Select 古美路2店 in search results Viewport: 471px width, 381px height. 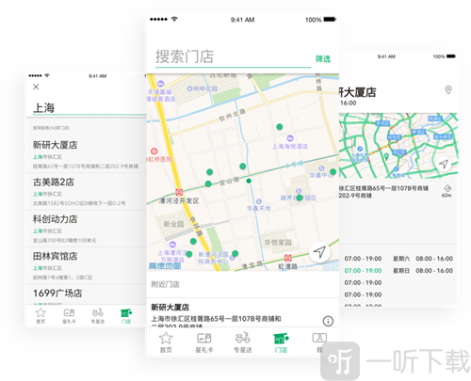[86, 191]
